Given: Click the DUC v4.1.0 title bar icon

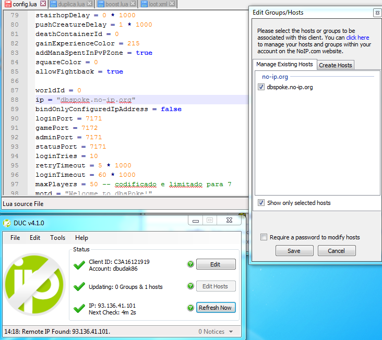Looking at the screenshot, I should (x=7, y=223).
